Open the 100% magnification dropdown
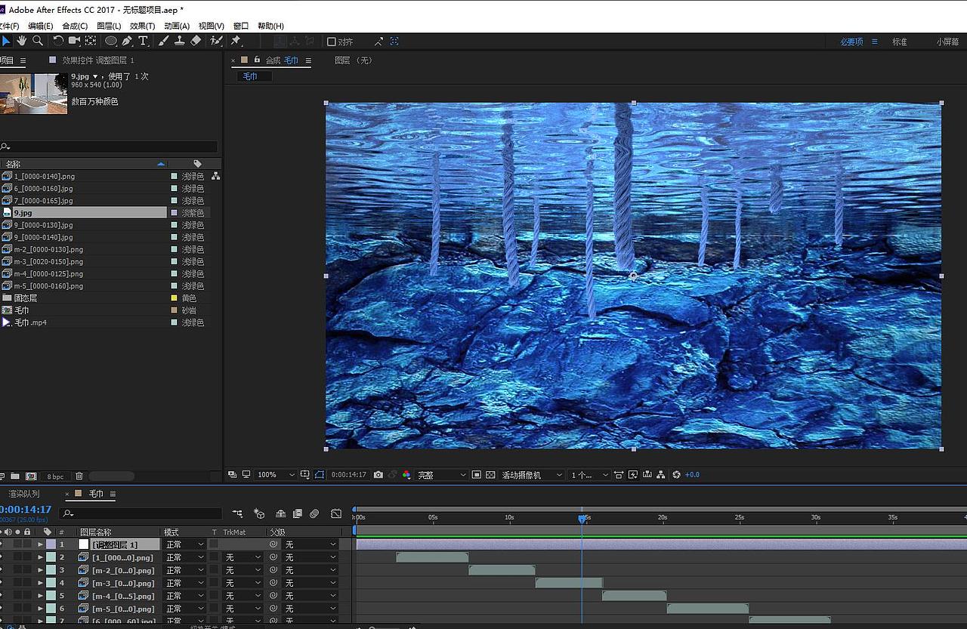967x629 pixels. coord(276,475)
